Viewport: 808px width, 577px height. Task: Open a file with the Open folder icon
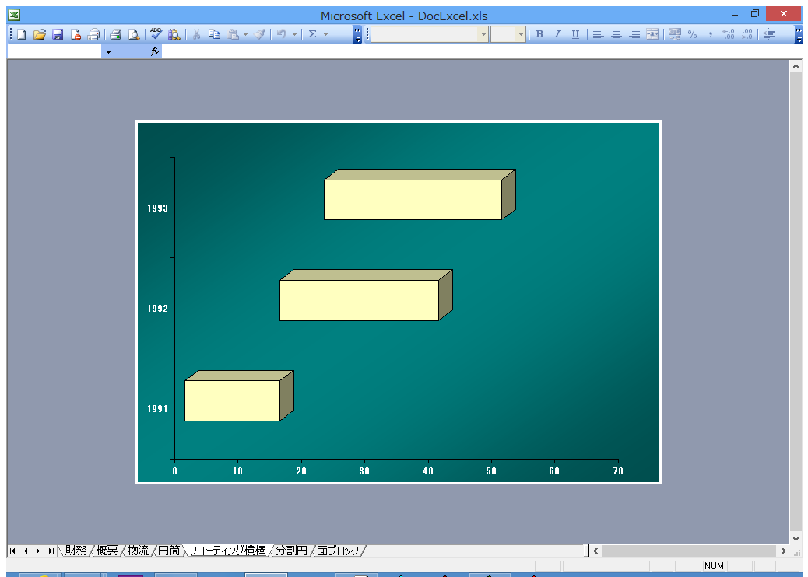39,34
